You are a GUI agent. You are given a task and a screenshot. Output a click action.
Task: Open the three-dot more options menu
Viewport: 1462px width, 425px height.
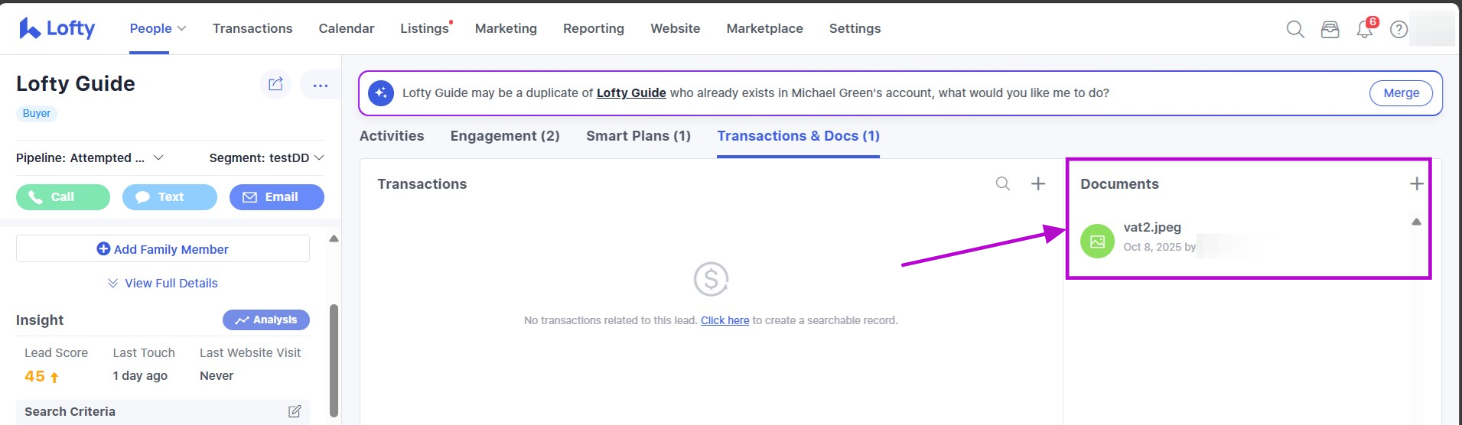coord(320,85)
